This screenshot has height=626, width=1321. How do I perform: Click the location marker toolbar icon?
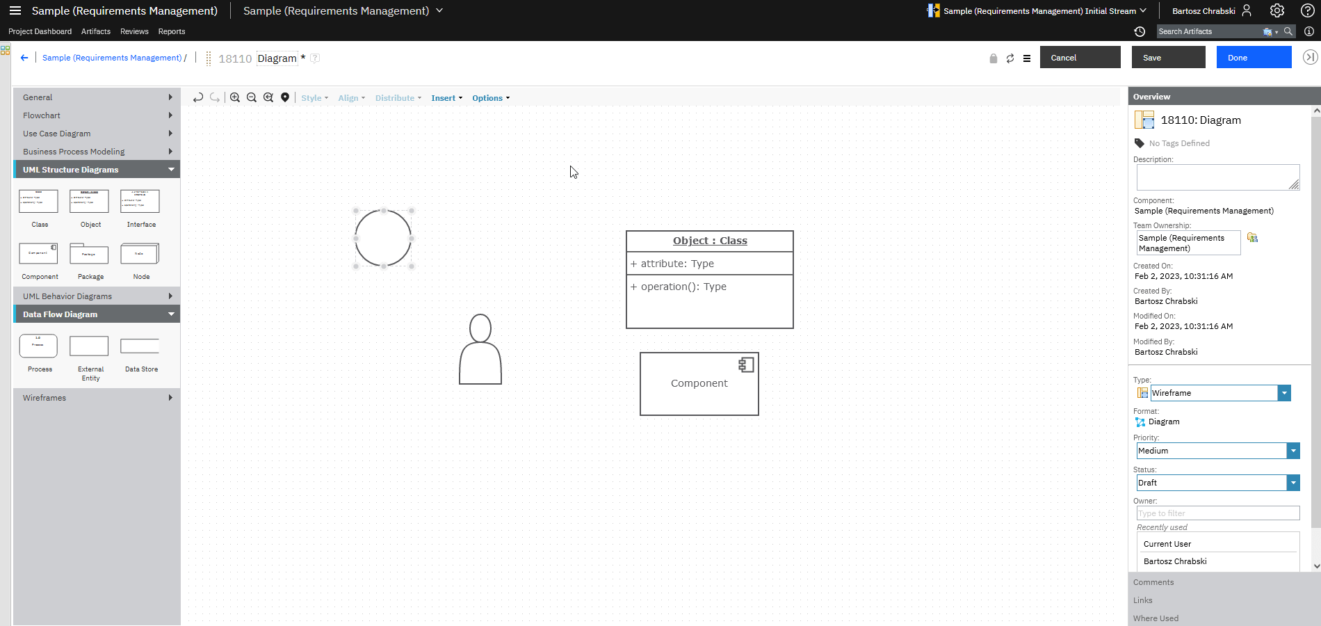(285, 98)
